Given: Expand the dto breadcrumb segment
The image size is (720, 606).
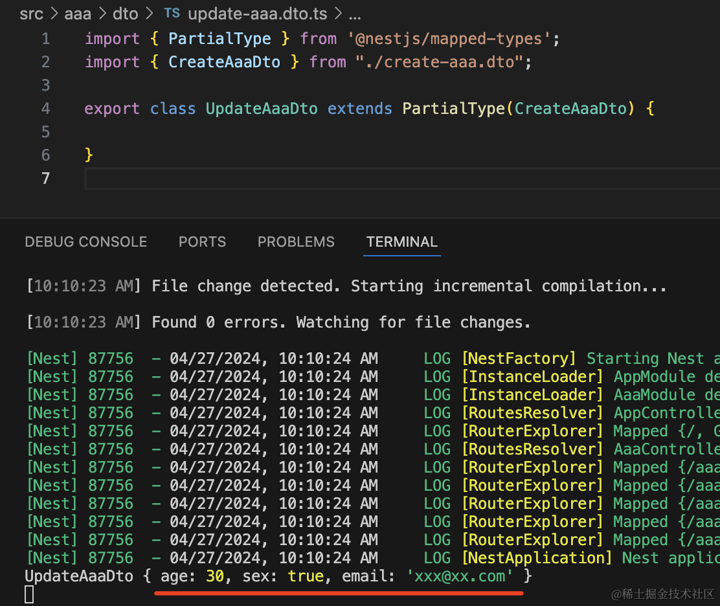Looking at the screenshot, I should 125,14.
